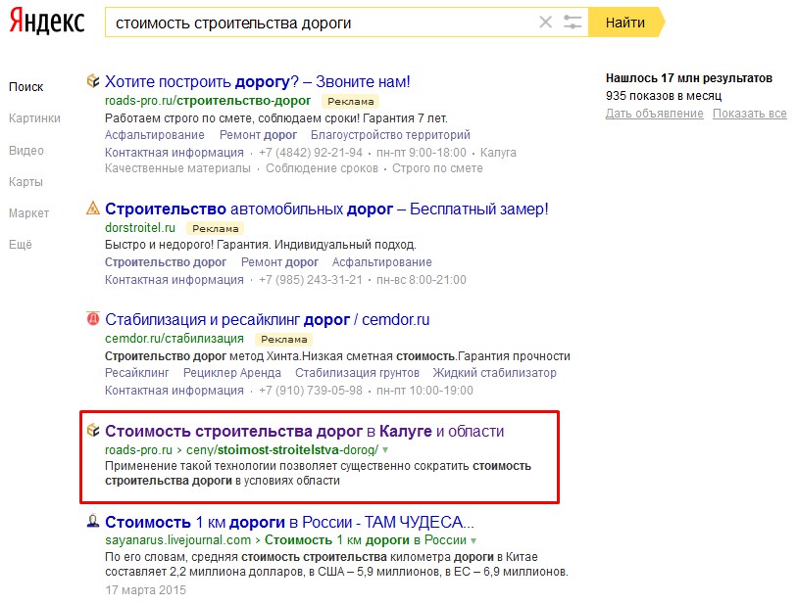This screenshot has height=605, width=797.
Task: Open dorstroitel.ru URL link
Action: coord(140,227)
